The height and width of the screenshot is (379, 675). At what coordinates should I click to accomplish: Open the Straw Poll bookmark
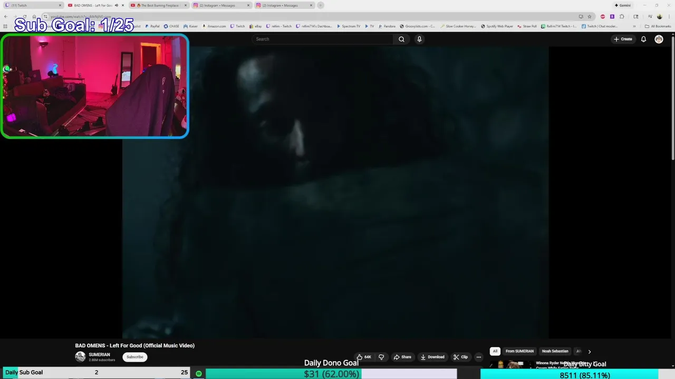527,26
